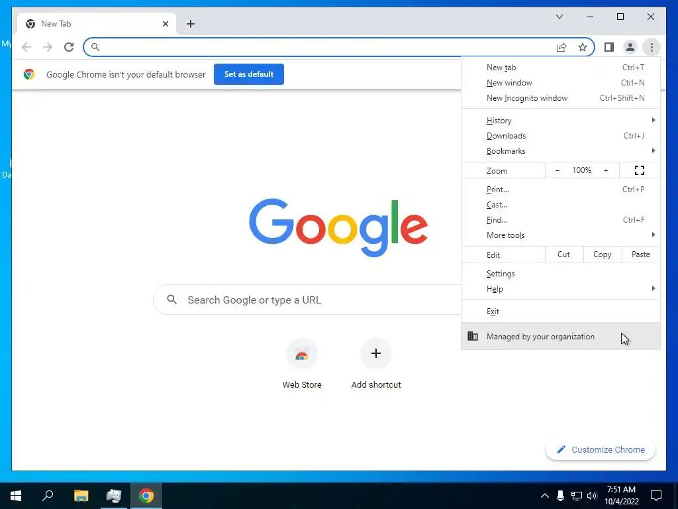Click the back navigation arrow

point(26,47)
